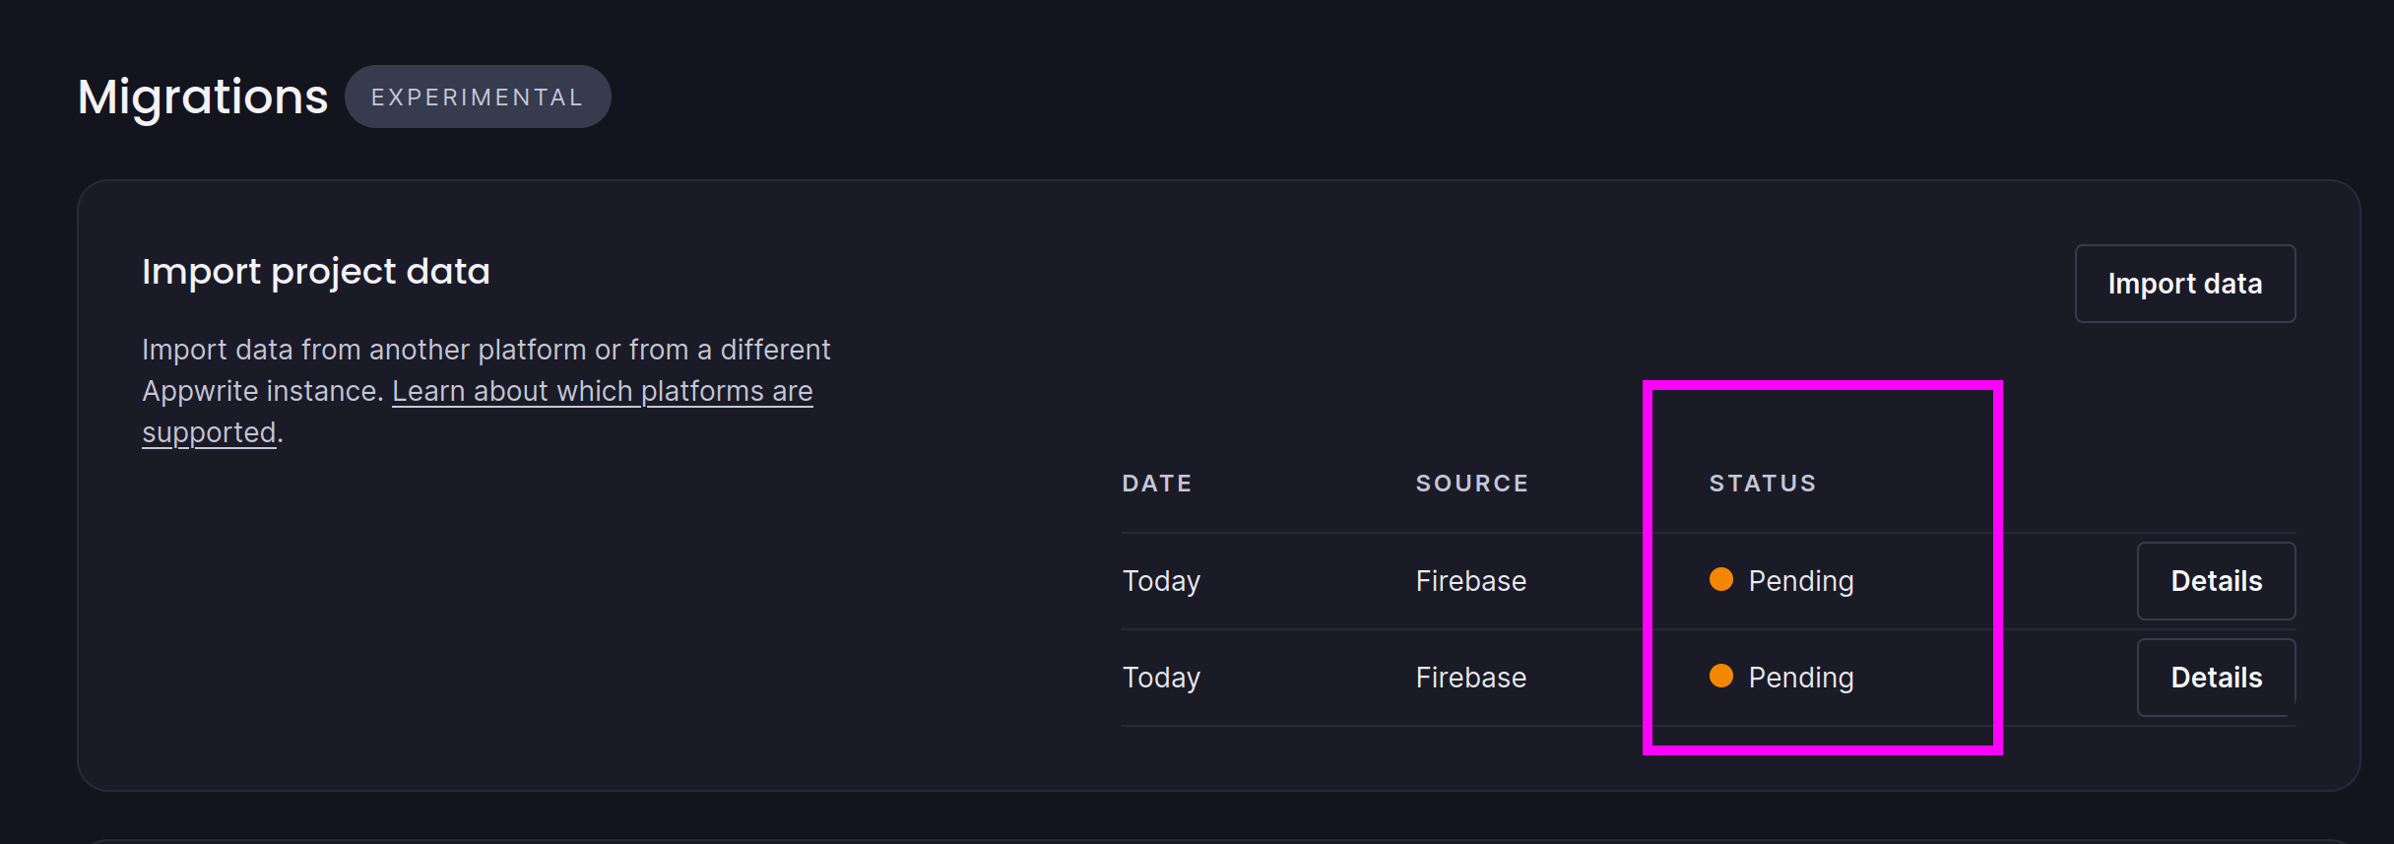Viewport: 2394px width, 844px height.
Task: Select the SOURCE column header
Action: (1471, 483)
